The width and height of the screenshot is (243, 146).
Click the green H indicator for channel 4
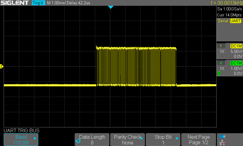coord(219,73)
